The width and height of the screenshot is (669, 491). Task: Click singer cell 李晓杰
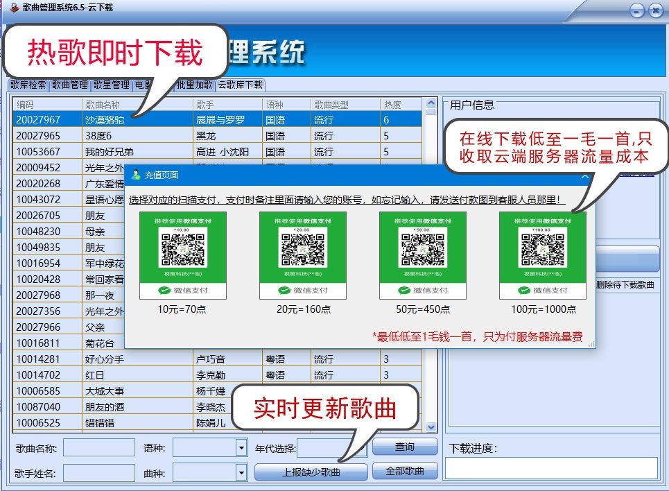(211, 407)
